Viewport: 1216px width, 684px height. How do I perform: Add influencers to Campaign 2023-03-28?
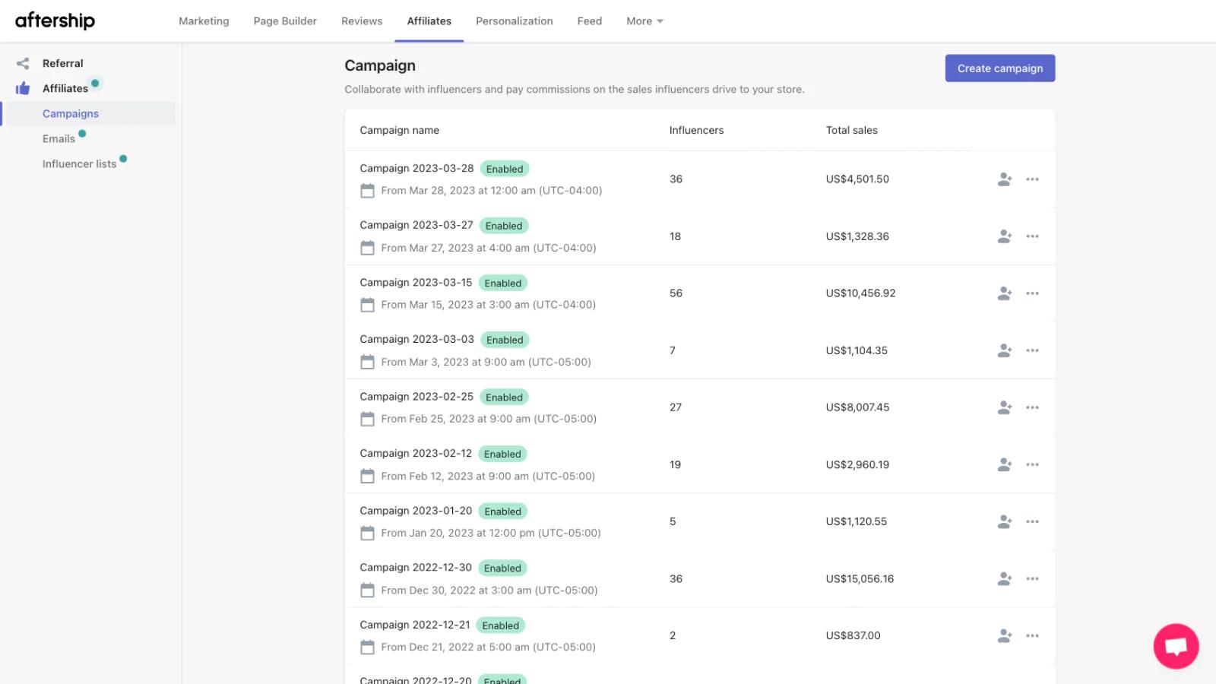point(1004,179)
